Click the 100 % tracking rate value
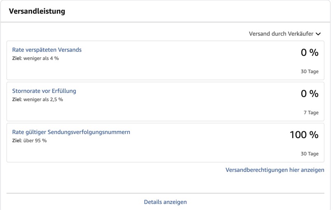Screen dimensions: 336x210 coord(304,135)
